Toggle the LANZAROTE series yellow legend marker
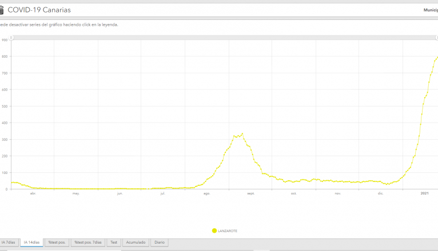 (214, 230)
